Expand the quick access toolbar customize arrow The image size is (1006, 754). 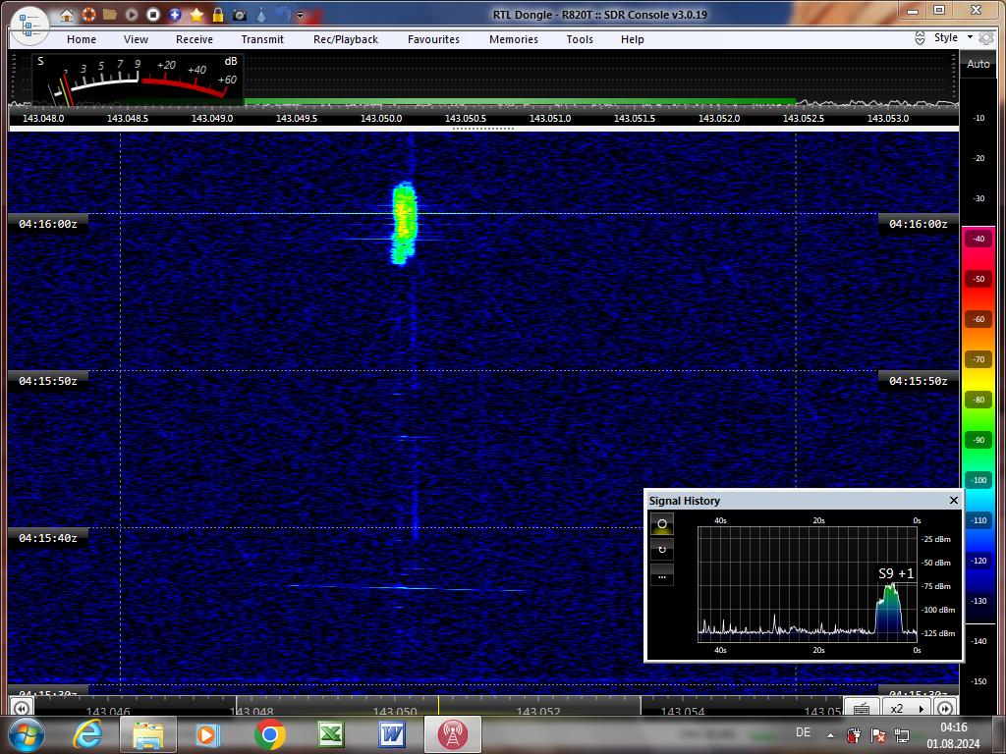[300, 15]
